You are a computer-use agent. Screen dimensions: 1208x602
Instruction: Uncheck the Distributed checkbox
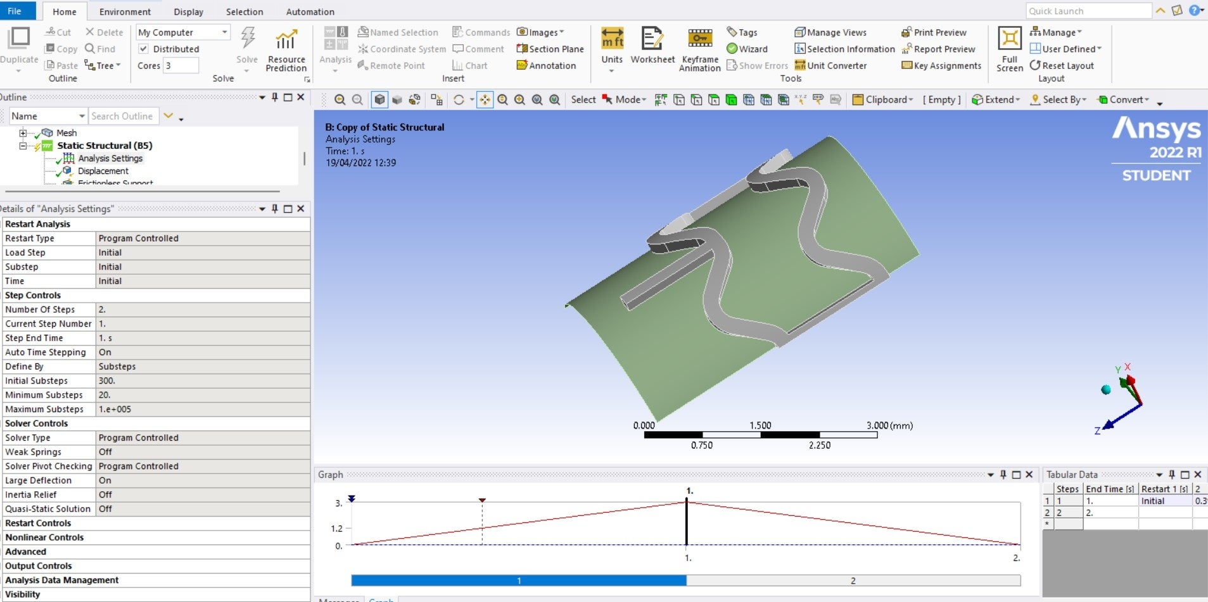click(144, 49)
